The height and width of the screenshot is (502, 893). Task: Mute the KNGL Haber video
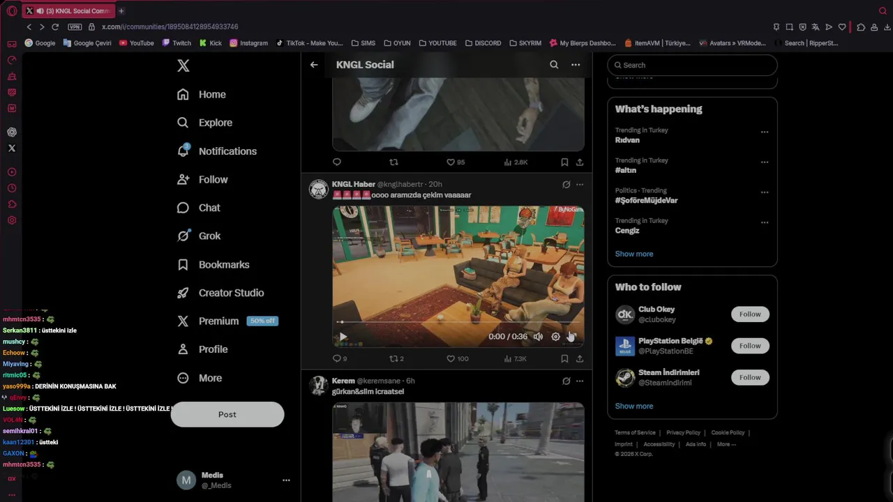tap(538, 337)
